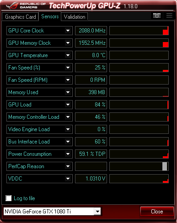
Task: Click the Memory Controller Load history graph
Action: pyautogui.click(x=139, y=117)
